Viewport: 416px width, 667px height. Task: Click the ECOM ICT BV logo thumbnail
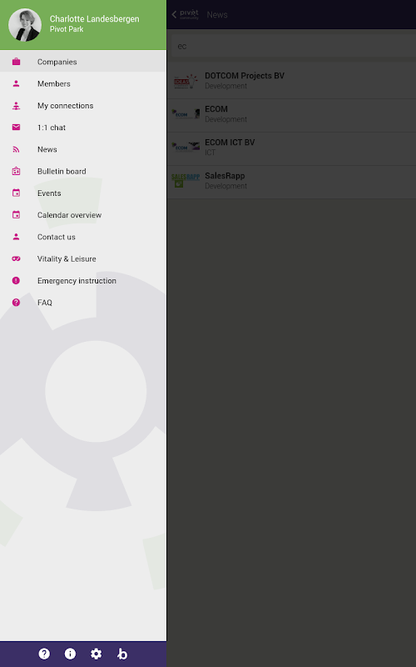[x=186, y=148]
